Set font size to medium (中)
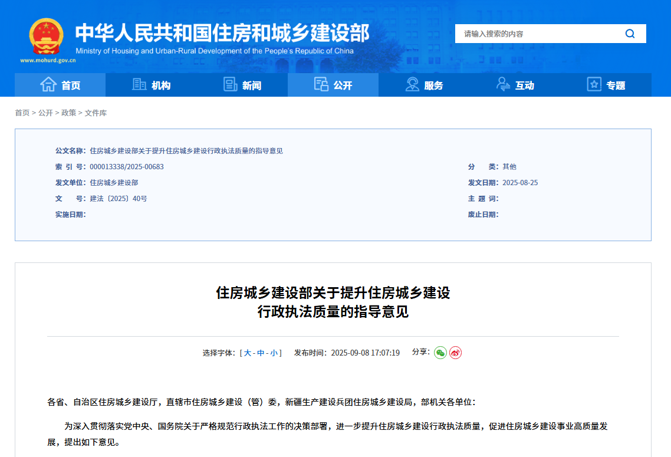The height and width of the screenshot is (457, 671). point(261,353)
